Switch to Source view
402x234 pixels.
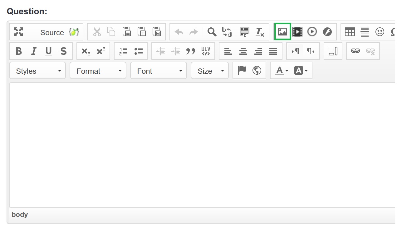click(52, 32)
